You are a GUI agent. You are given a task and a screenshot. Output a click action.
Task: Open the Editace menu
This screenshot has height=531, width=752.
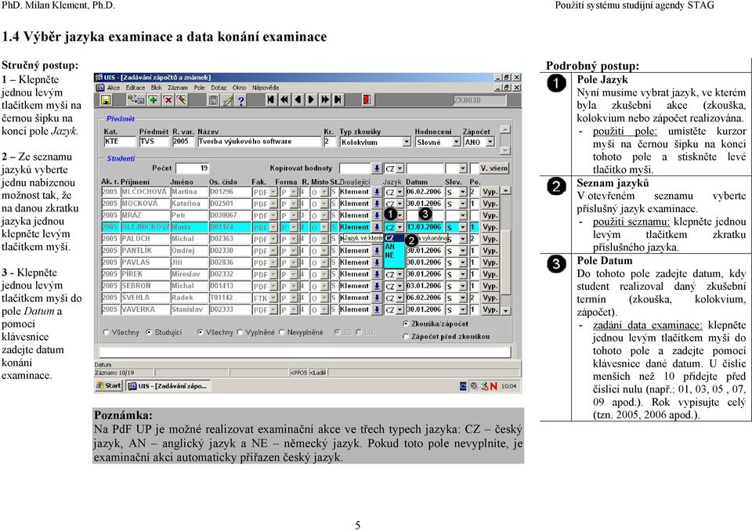(136, 88)
